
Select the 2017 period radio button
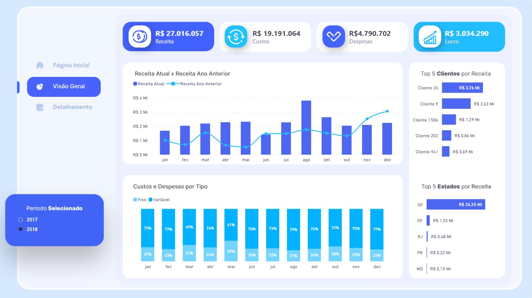[x=21, y=219]
